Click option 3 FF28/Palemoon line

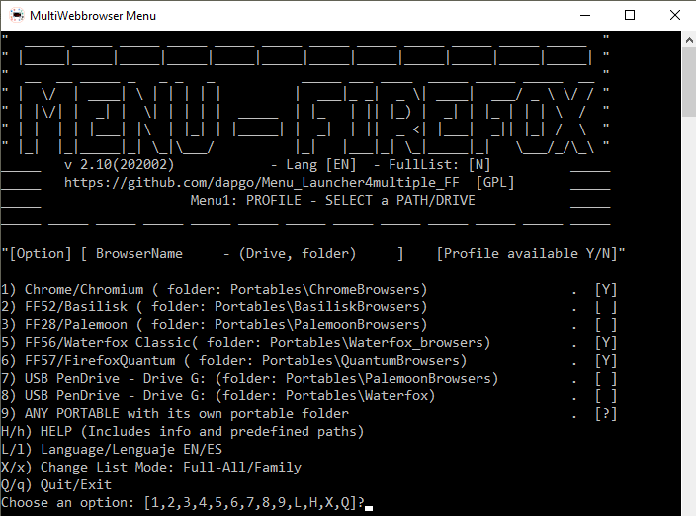point(309,325)
